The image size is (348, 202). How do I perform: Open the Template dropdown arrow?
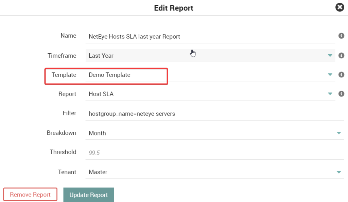pos(330,75)
